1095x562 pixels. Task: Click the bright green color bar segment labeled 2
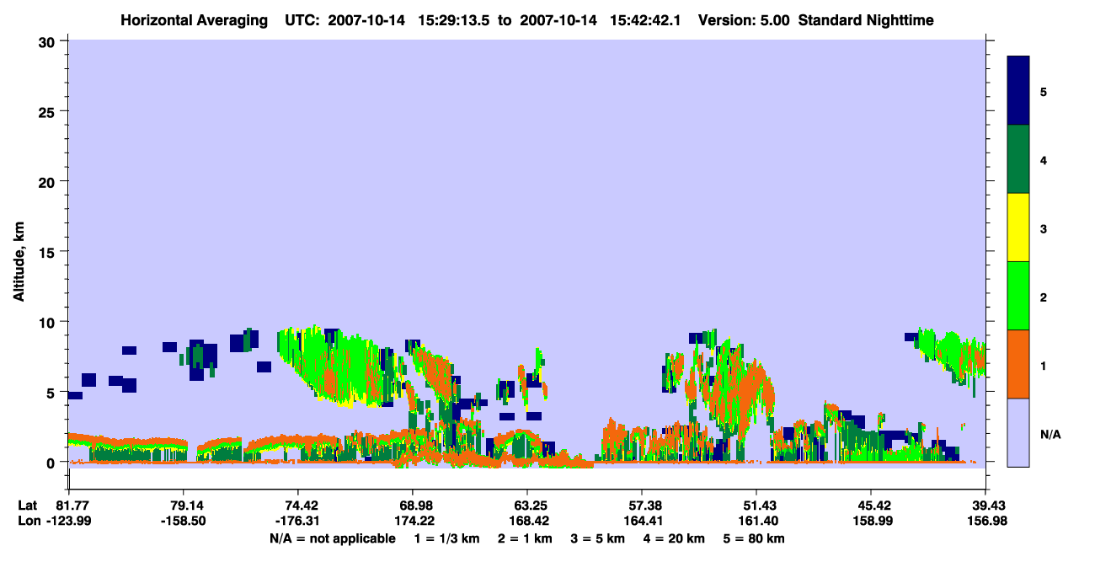coord(1018,296)
